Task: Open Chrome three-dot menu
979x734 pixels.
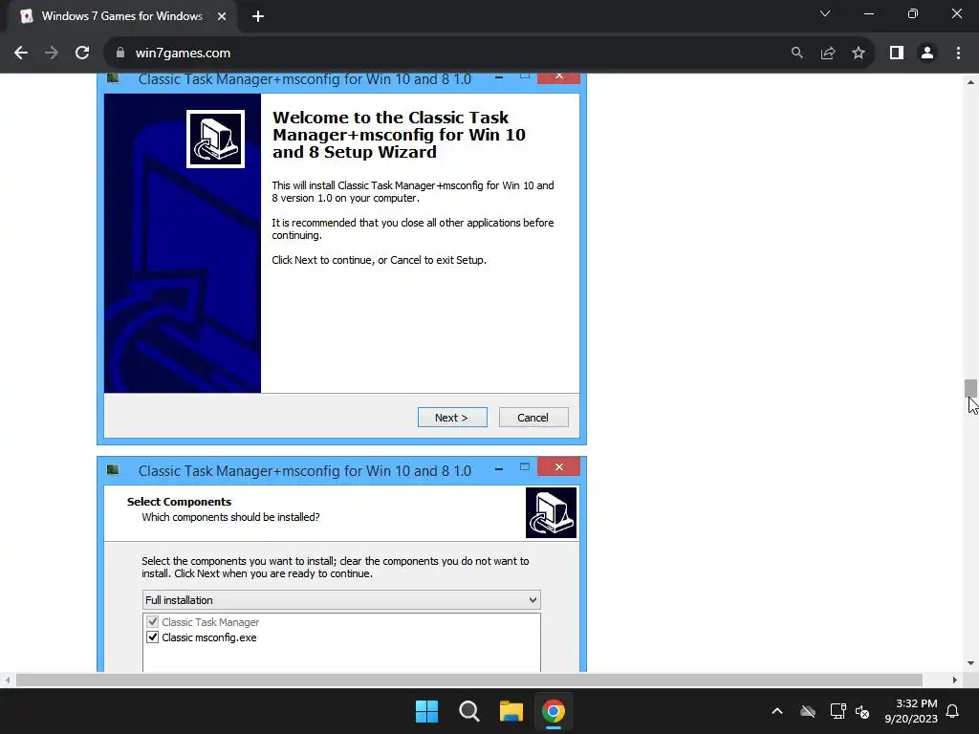Action: tap(958, 54)
